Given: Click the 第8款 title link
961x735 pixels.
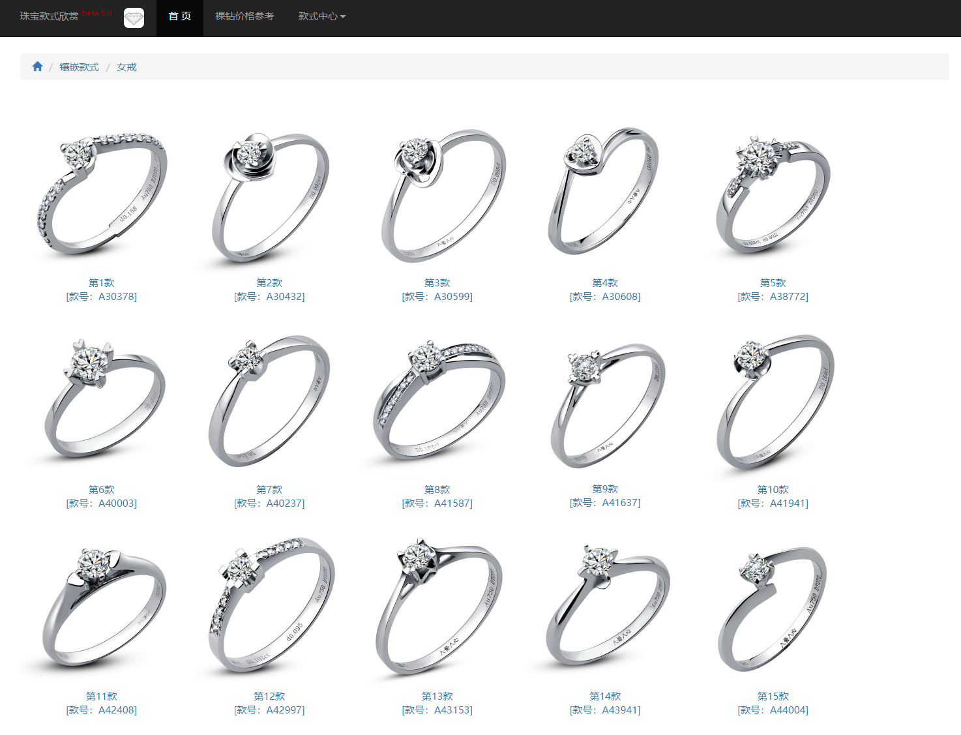Looking at the screenshot, I should click(437, 489).
